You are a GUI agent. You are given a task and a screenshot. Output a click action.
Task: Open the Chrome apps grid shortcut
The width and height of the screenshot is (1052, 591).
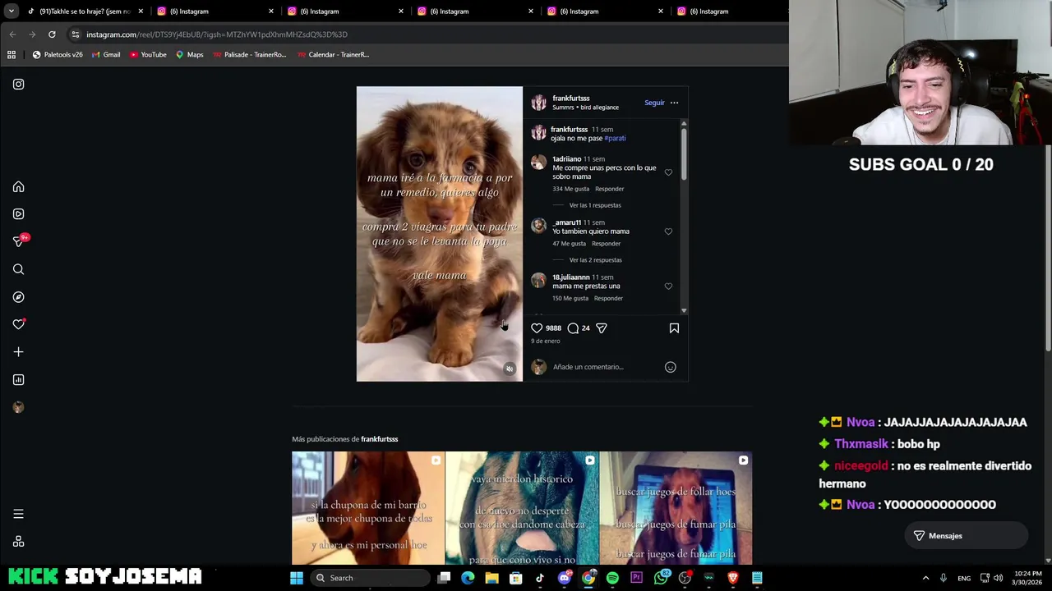click(x=12, y=55)
